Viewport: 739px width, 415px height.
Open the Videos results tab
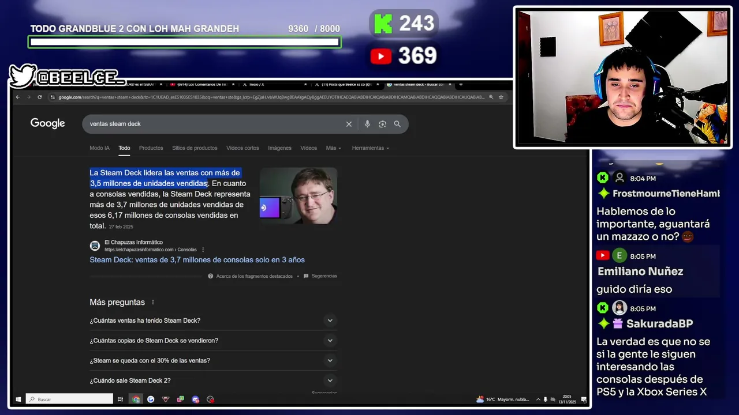coord(308,148)
